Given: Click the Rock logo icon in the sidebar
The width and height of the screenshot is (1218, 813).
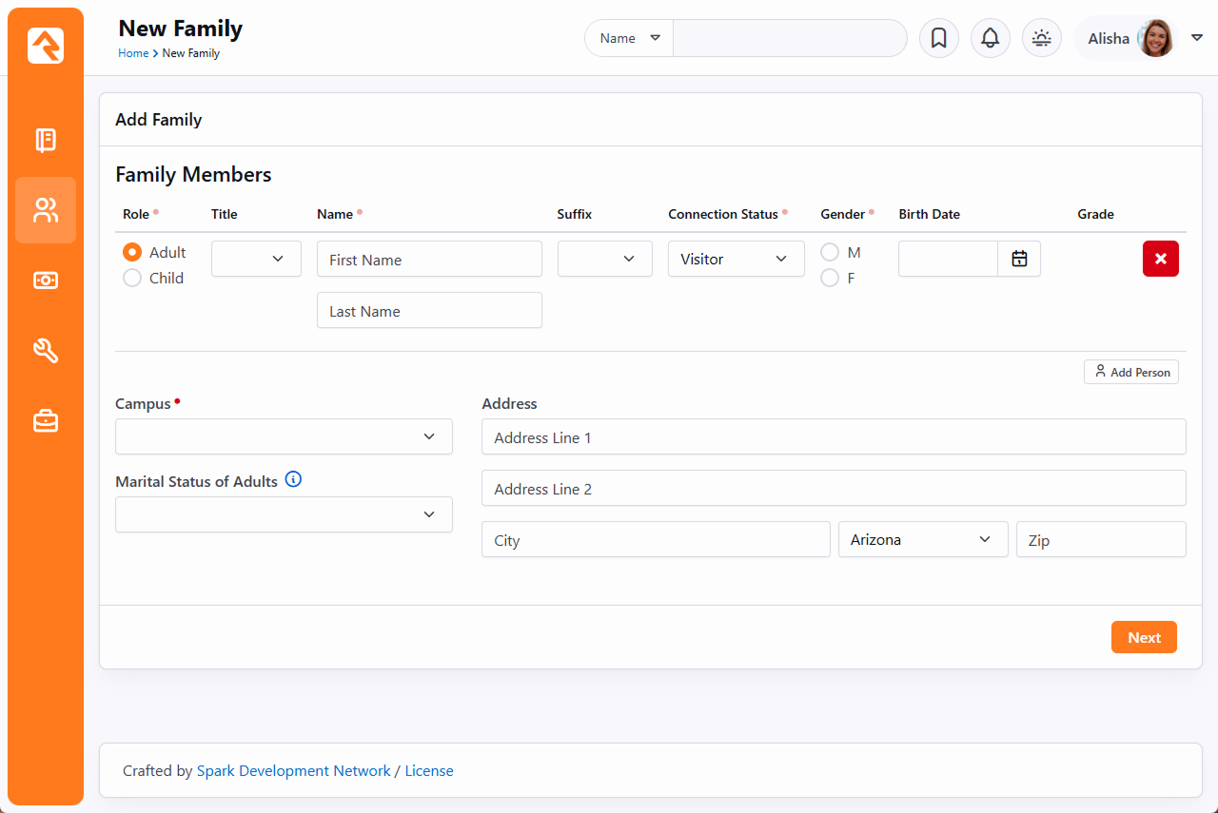Looking at the screenshot, I should click(x=46, y=46).
